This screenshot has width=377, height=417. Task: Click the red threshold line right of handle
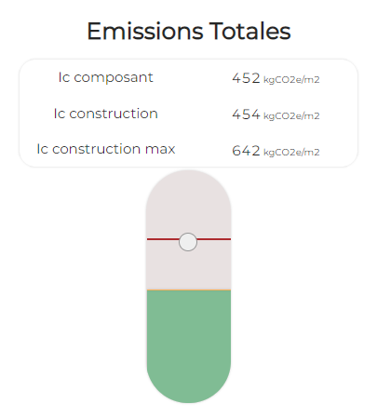pos(214,239)
